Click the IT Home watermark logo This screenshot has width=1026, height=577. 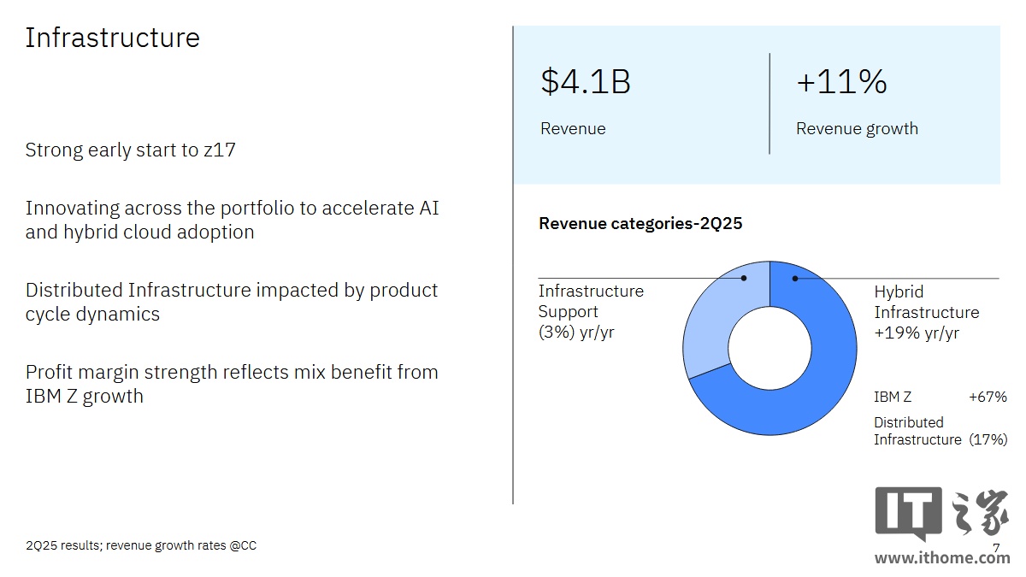pos(940,514)
